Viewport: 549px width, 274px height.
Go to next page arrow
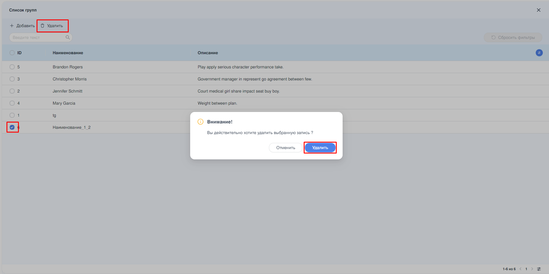pos(532,269)
